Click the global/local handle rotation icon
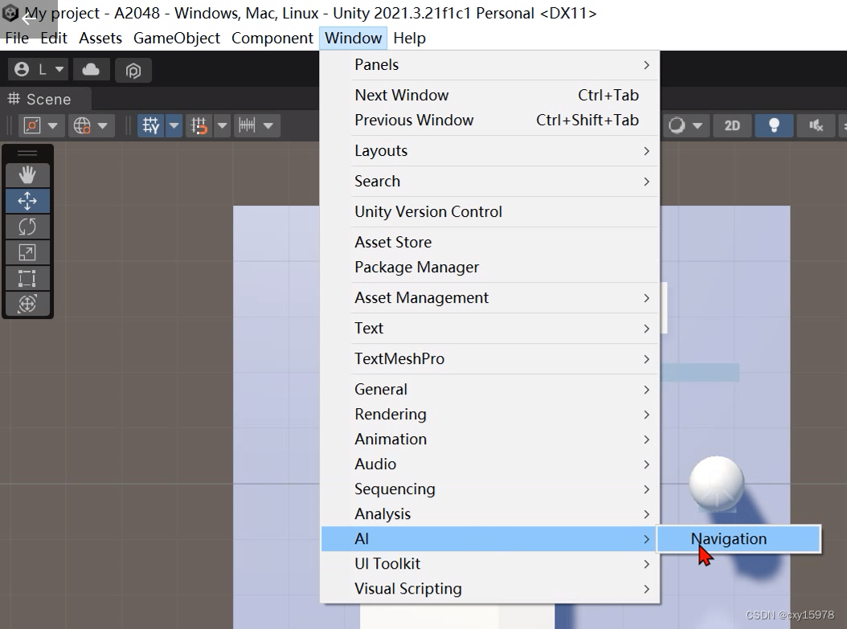Screen dimensions: 847x629 (x=82, y=126)
